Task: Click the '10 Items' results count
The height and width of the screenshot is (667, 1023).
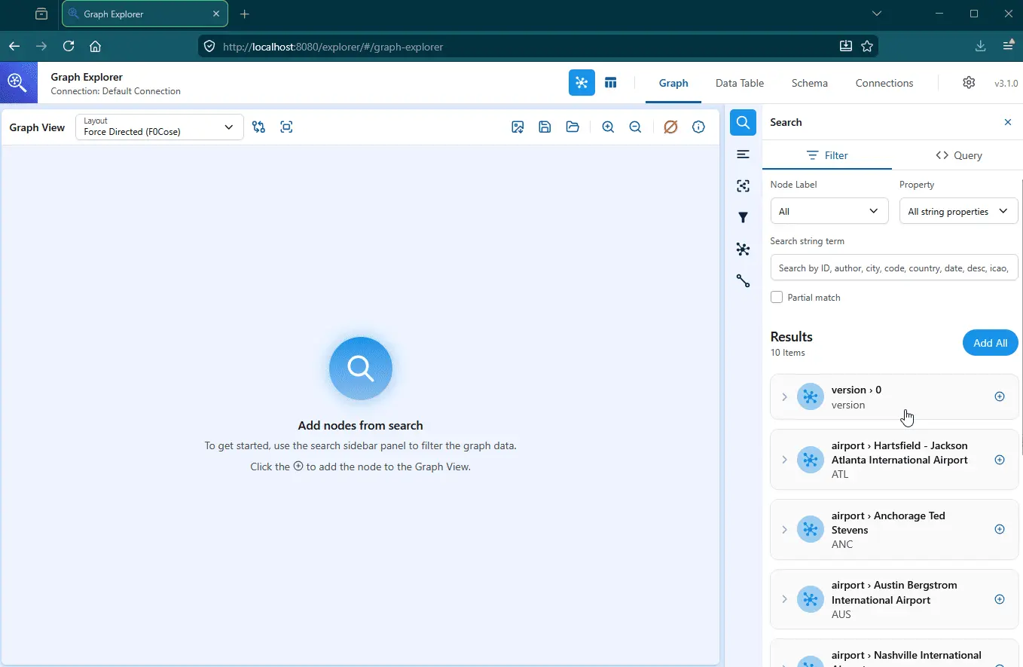Action: [788, 353]
